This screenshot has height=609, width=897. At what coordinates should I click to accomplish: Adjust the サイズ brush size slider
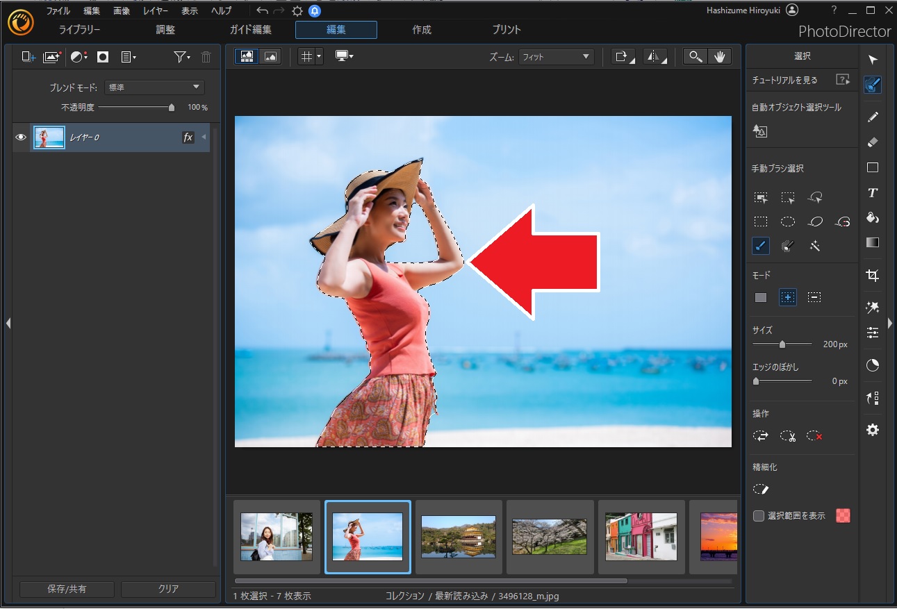point(782,344)
